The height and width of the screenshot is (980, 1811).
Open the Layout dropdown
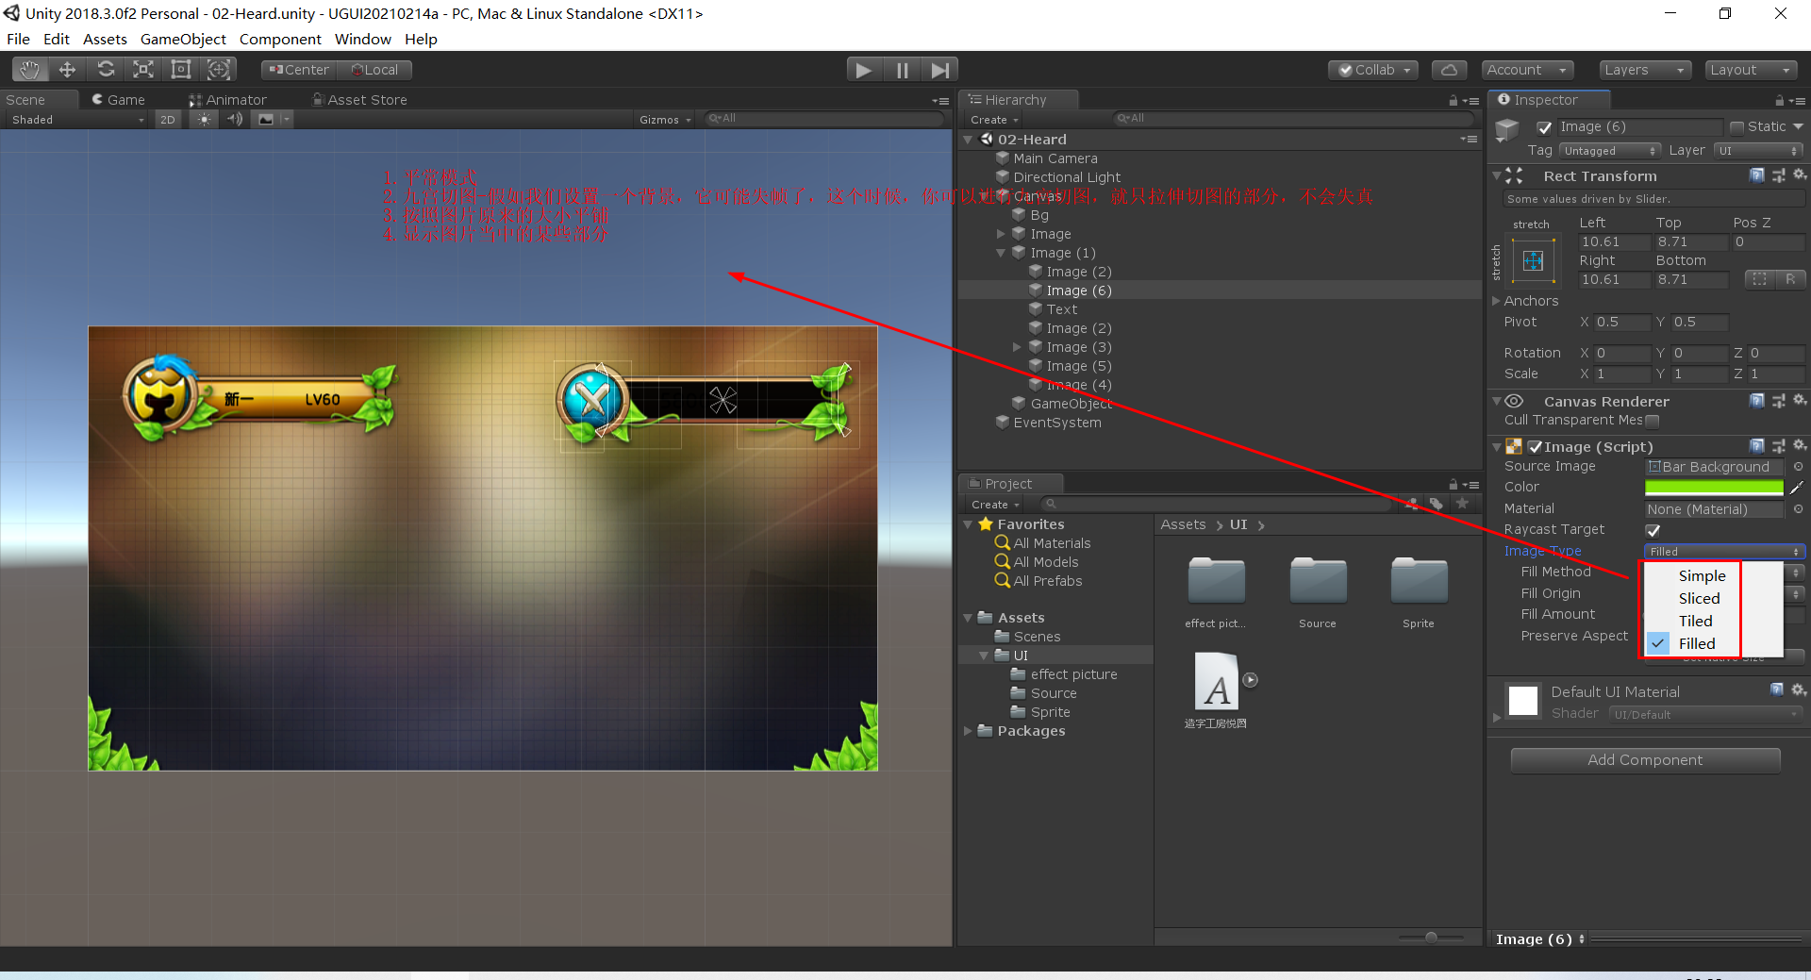(x=1751, y=69)
